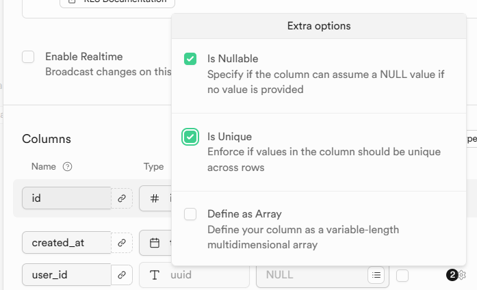The image size is (477, 290).
Task: Click the foreign key link icon for id
Action: [x=122, y=198]
